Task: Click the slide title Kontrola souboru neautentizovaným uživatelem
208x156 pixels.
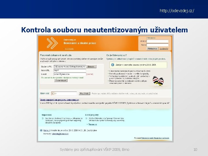Action: pos(105,30)
